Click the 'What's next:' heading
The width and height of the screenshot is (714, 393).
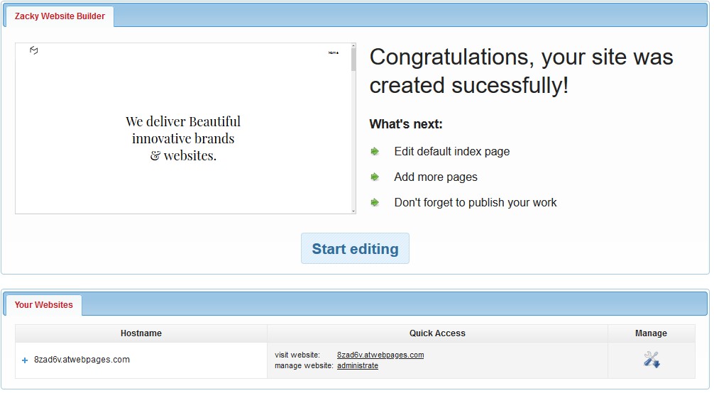tap(406, 124)
